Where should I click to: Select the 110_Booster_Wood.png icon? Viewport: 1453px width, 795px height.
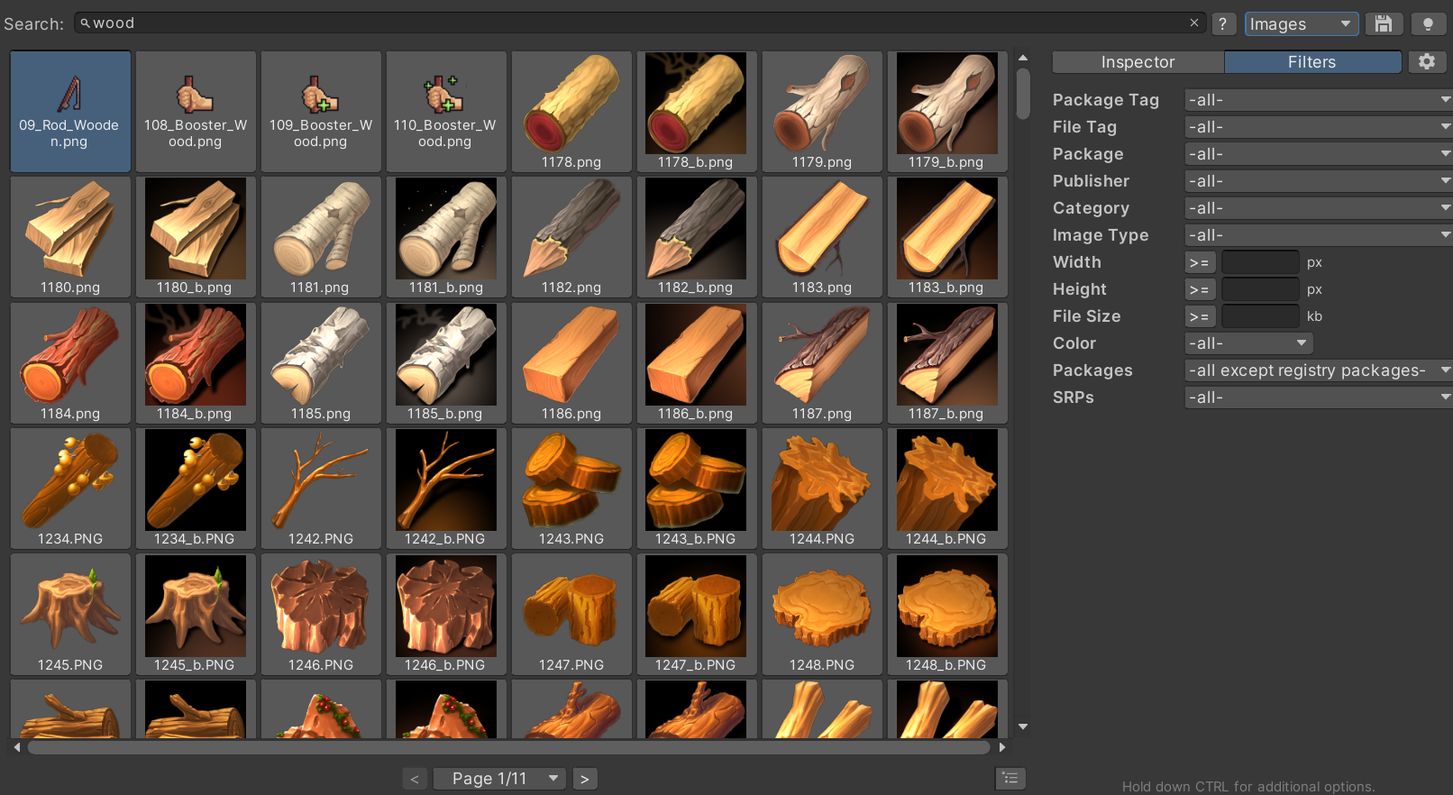[x=446, y=111]
